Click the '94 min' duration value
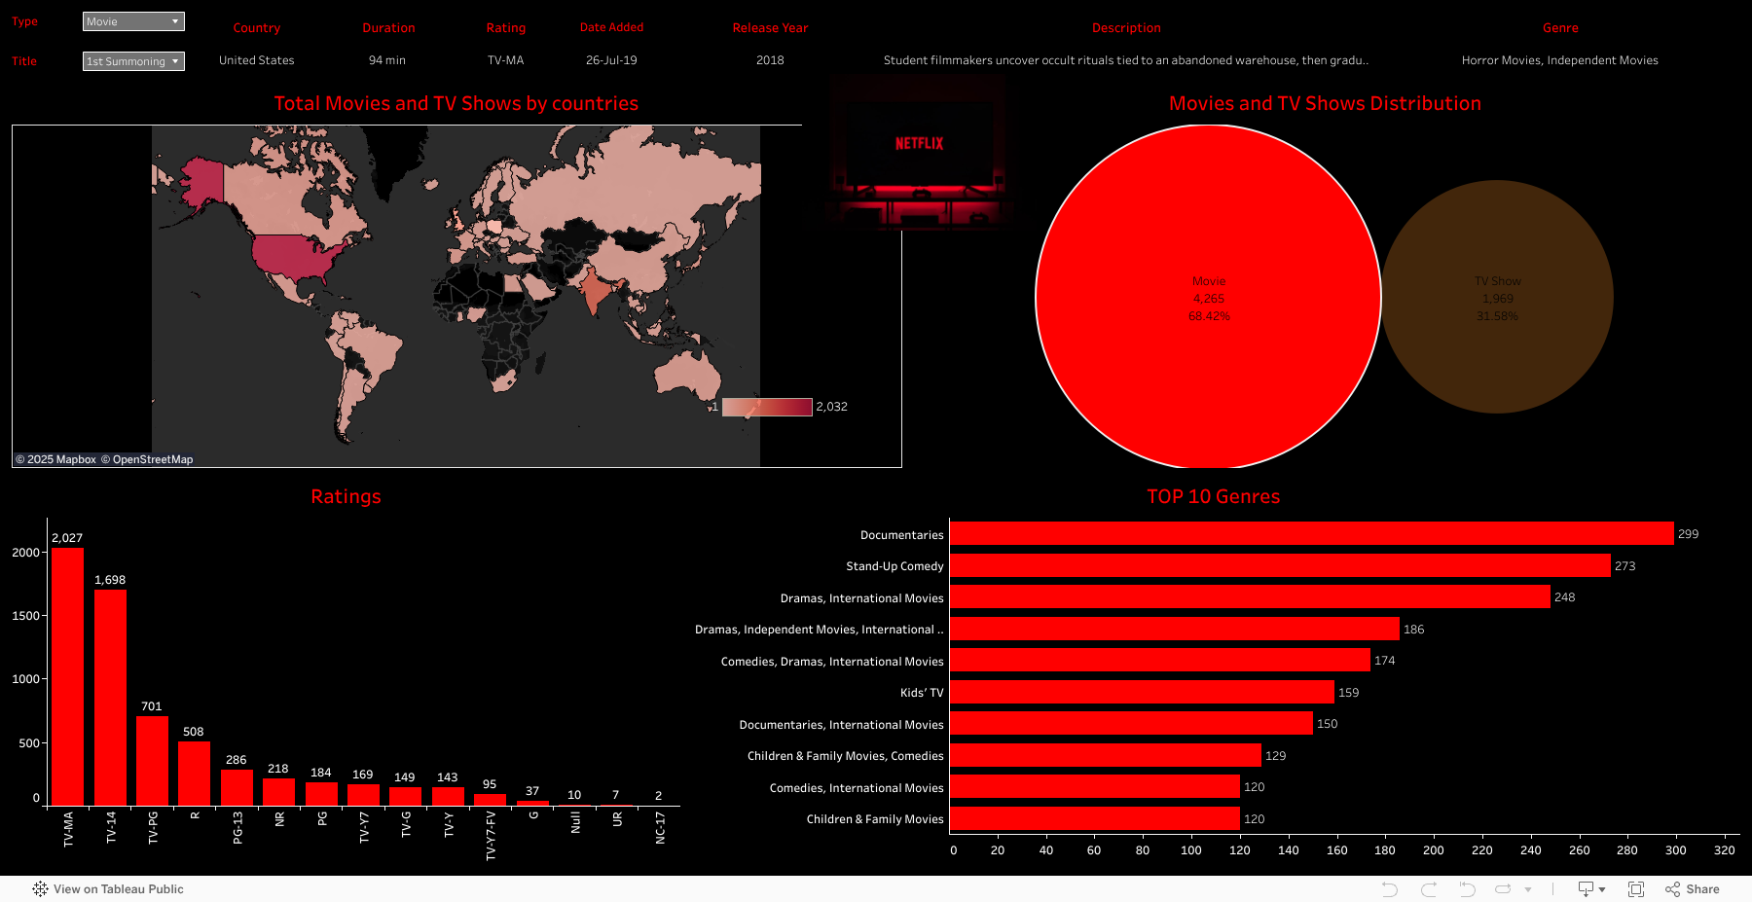 point(387,60)
